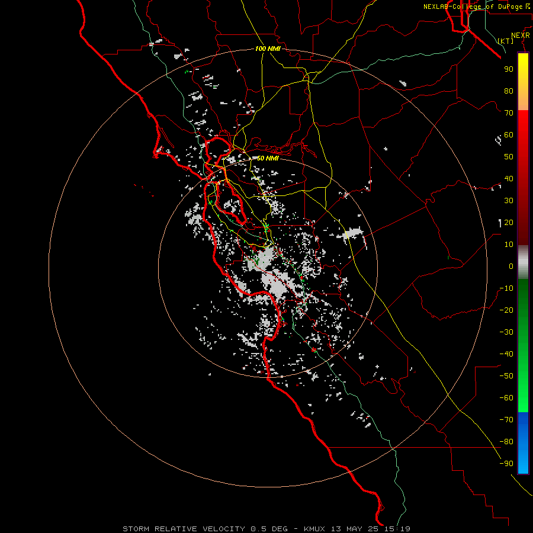Select the -70 scale label
The height and width of the screenshot is (533, 533).
pyautogui.click(x=506, y=420)
